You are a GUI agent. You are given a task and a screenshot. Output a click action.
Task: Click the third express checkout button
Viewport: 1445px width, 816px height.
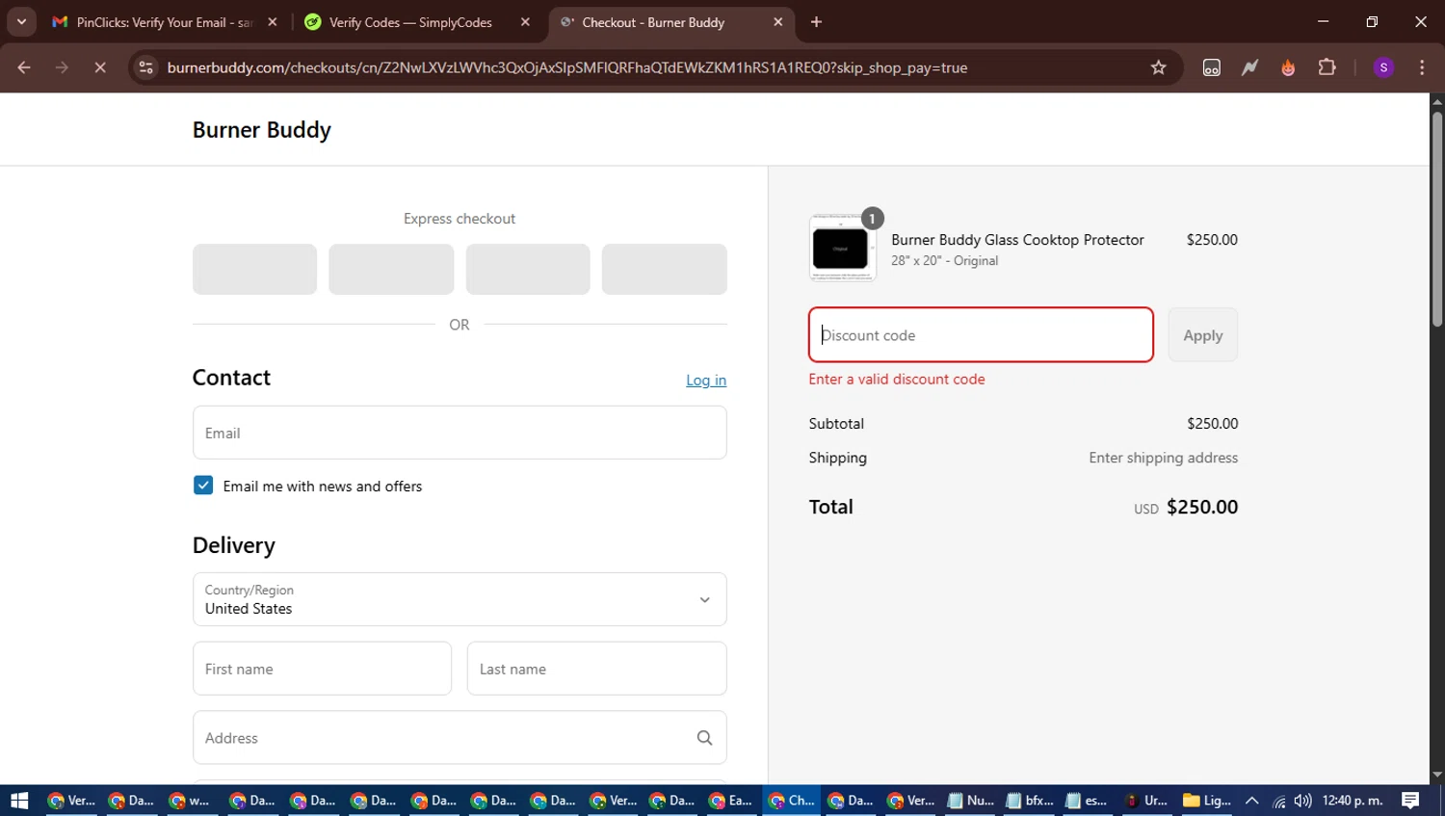pyautogui.click(x=528, y=269)
